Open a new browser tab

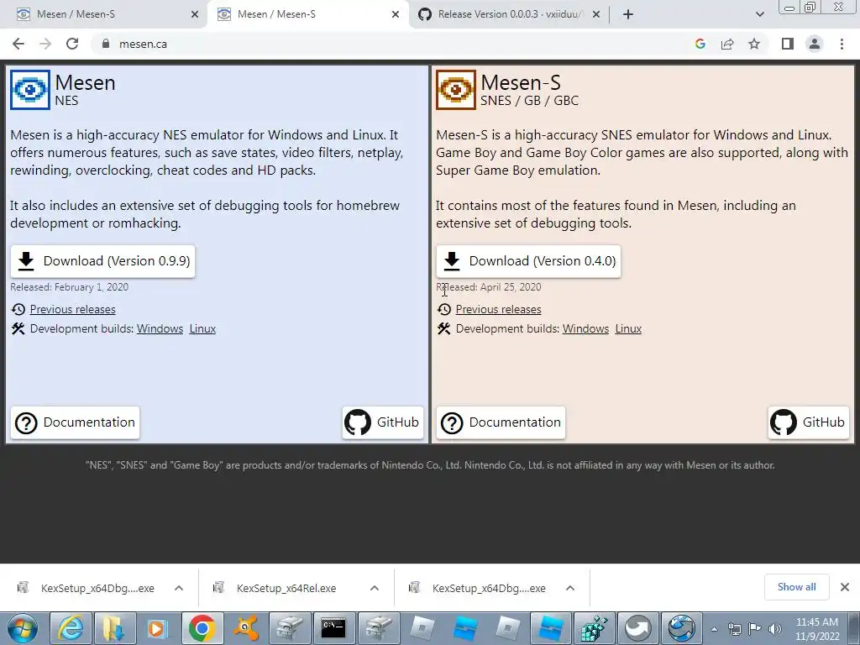628,15
